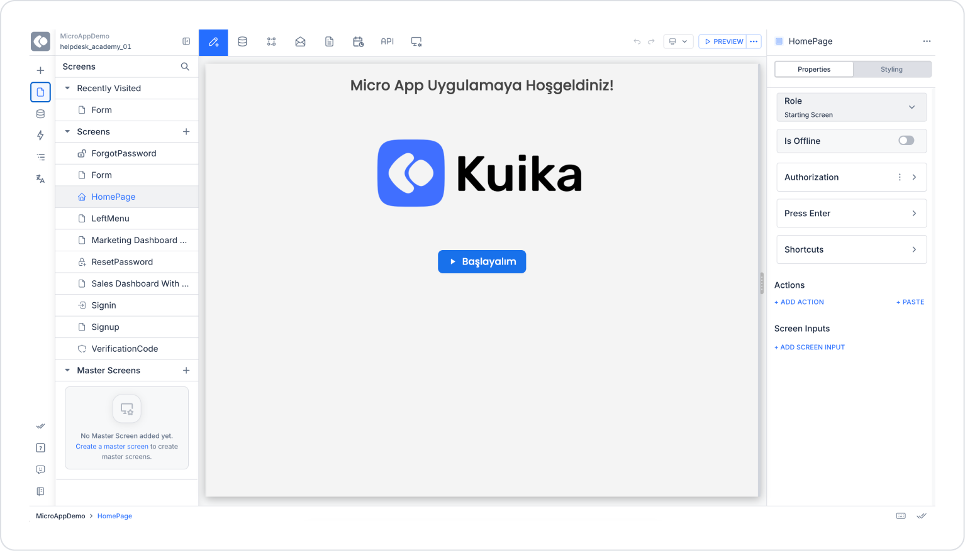Open Marketing Dashboard screen
This screenshot has width=965, height=551.
[x=127, y=240]
